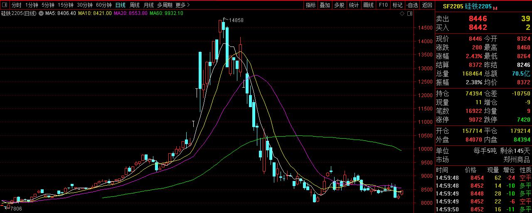The image size is (532, 213).
Task: Click the red M marker beside 硅铁2205
Action: point(495,7)
